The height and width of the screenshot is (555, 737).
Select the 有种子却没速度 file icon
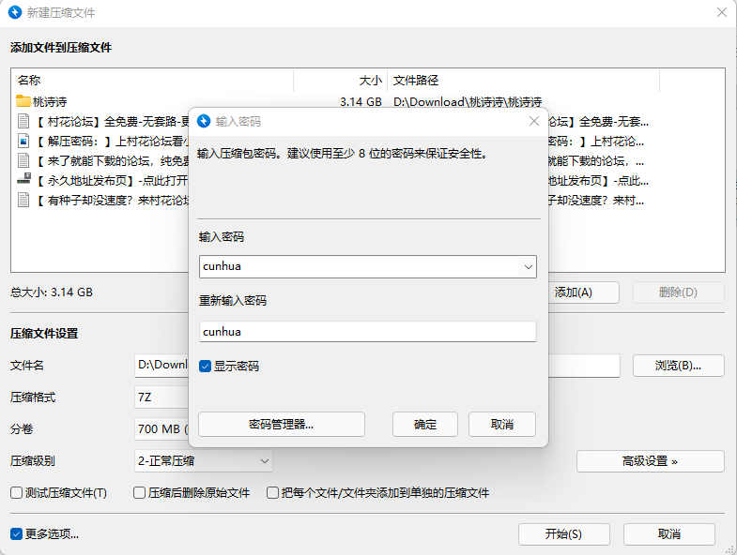(x=24, y=200)
